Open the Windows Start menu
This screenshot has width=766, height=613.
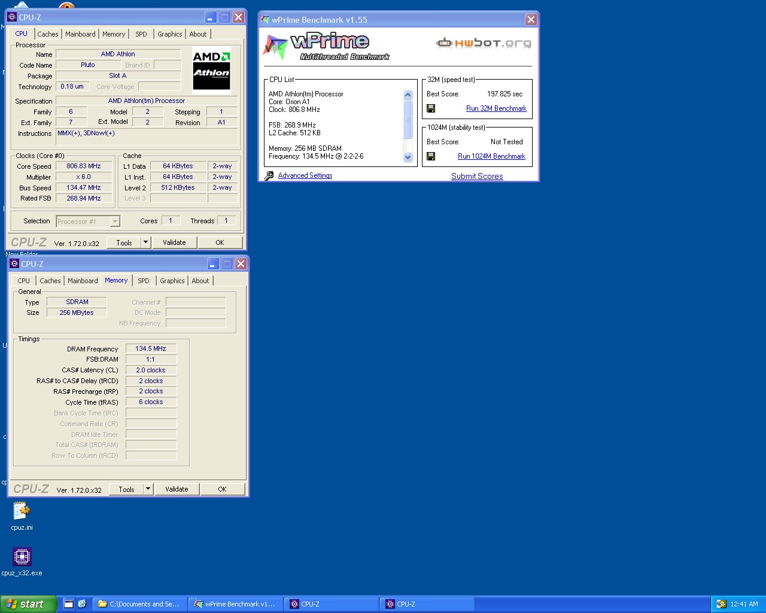click(28, 604)
